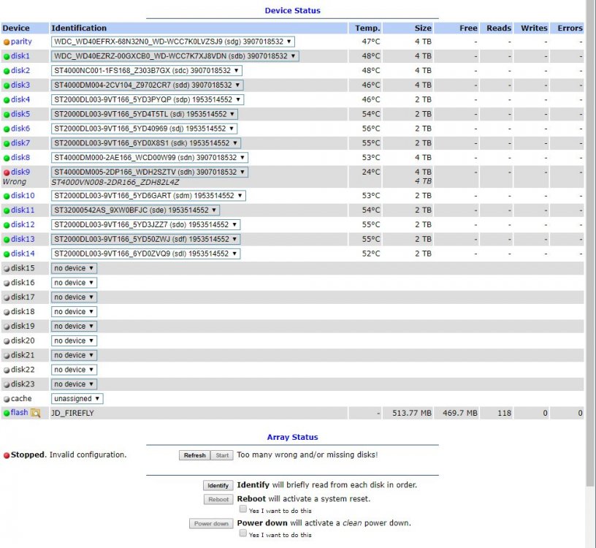Click the Refresh button
Viewport: 596px width, 548px height.
(194, 455)
